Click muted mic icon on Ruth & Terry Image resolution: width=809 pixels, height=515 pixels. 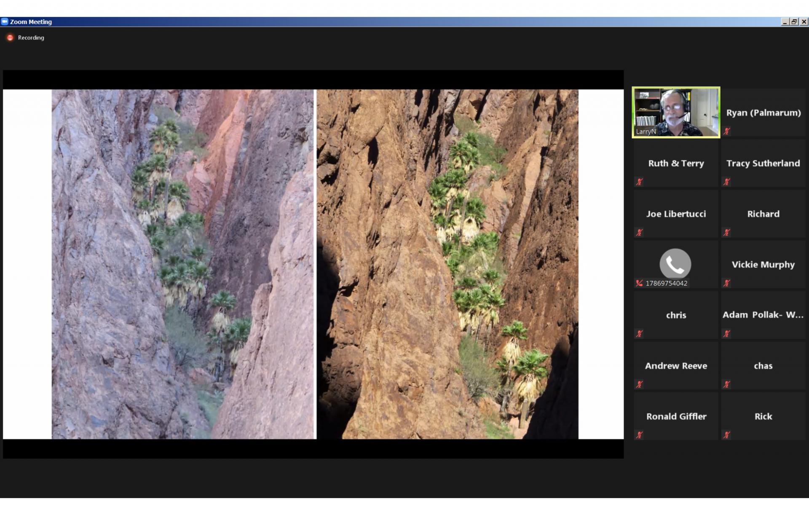click(x=639, y=182)
